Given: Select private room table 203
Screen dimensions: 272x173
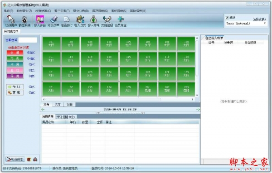Looking at the screenshot, I should (186, 89).
